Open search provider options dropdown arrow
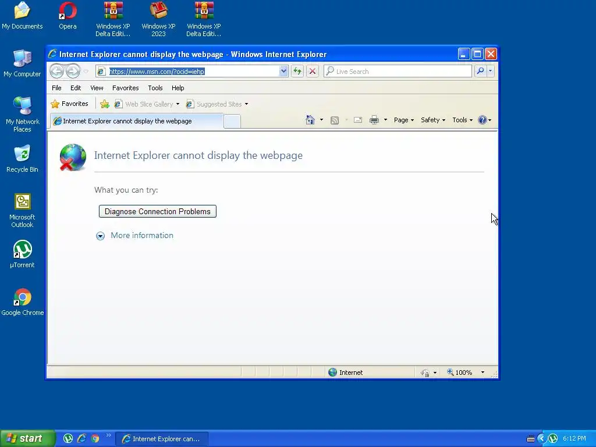Screen dimensions: 596x447 click(x=490, y=71)
